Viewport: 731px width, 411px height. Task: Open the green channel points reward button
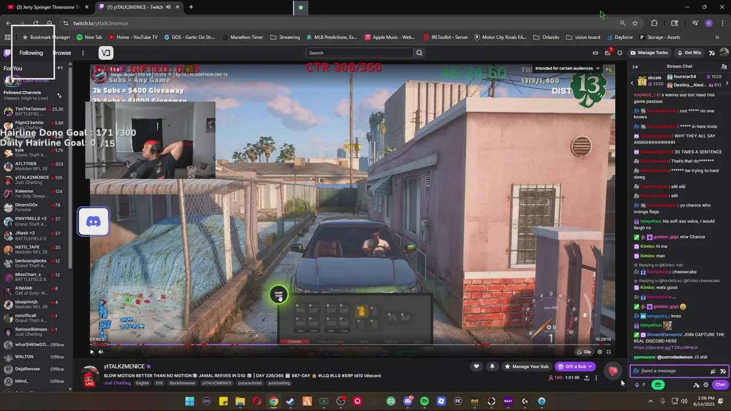pyautogui.click(x=657, y=385)
